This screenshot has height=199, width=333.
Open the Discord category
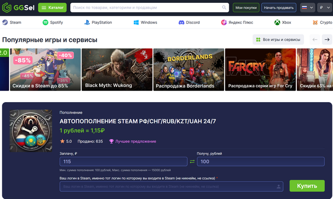(189, 22)
